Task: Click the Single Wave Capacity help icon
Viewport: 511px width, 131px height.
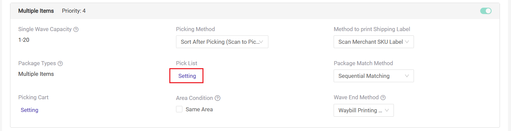Action: pyautogui.click(x=76, y=29)
